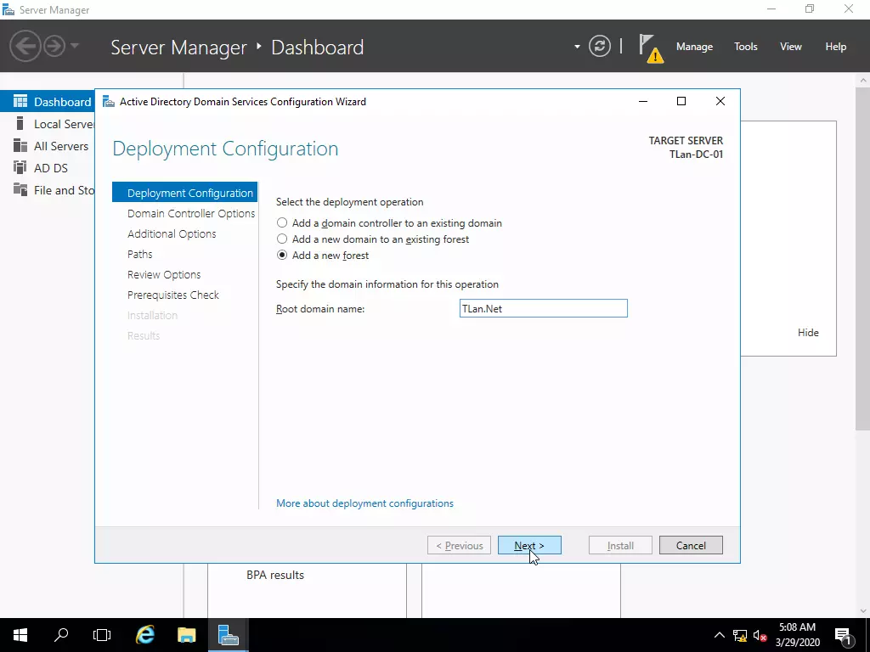Refresh the Server Manager dashboard
Image resolution: width=870 pixels, height=652 pixels.
pyautogui.click(x=600, y=46)
